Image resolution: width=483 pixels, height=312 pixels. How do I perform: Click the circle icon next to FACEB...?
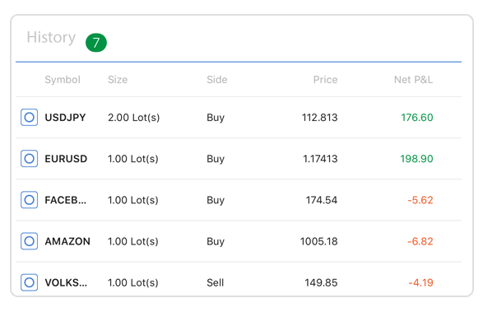(30, 200)
